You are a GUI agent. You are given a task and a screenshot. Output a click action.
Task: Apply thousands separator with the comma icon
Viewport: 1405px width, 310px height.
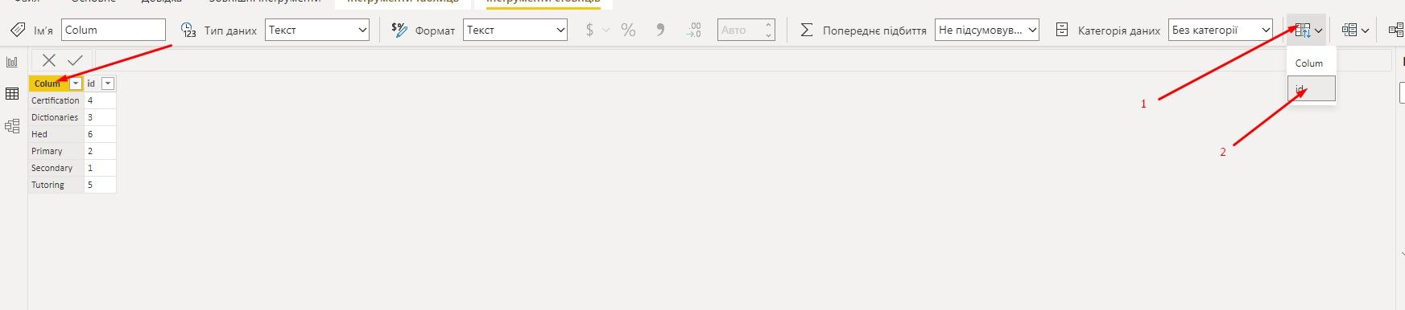661,31
